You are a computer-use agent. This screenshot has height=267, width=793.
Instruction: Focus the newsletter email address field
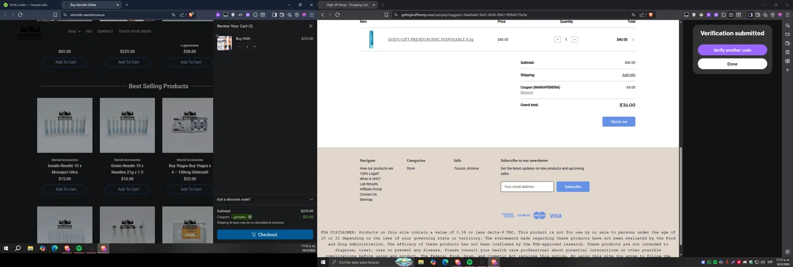527,187
